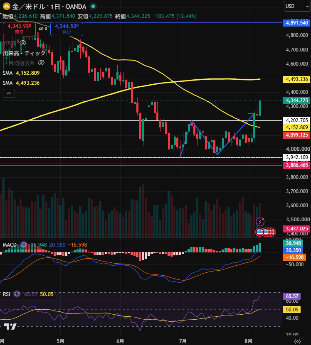Click the green 4,344.225 current price label

tap(297, 100)
